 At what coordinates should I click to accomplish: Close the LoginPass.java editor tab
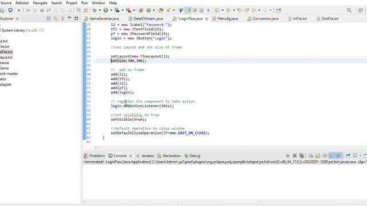pyautogui.click(x=206, y=19)
